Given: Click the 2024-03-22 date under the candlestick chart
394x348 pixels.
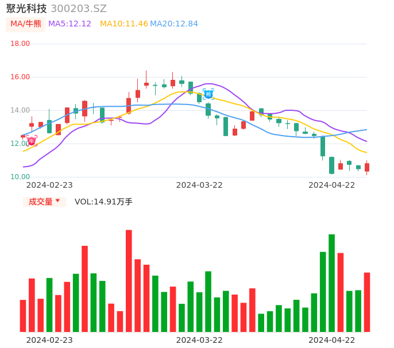Looking at the screenshot, I should click(199, 185).
